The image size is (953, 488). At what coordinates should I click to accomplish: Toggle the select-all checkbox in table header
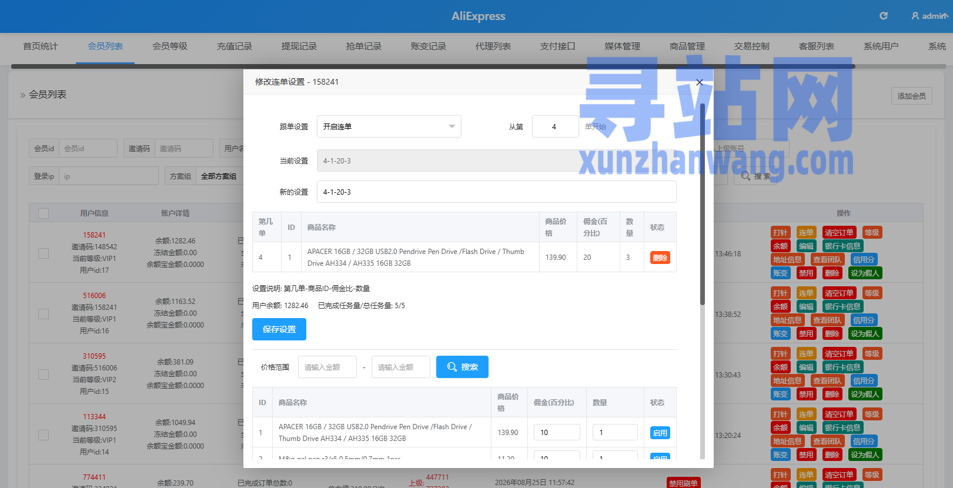44,213
